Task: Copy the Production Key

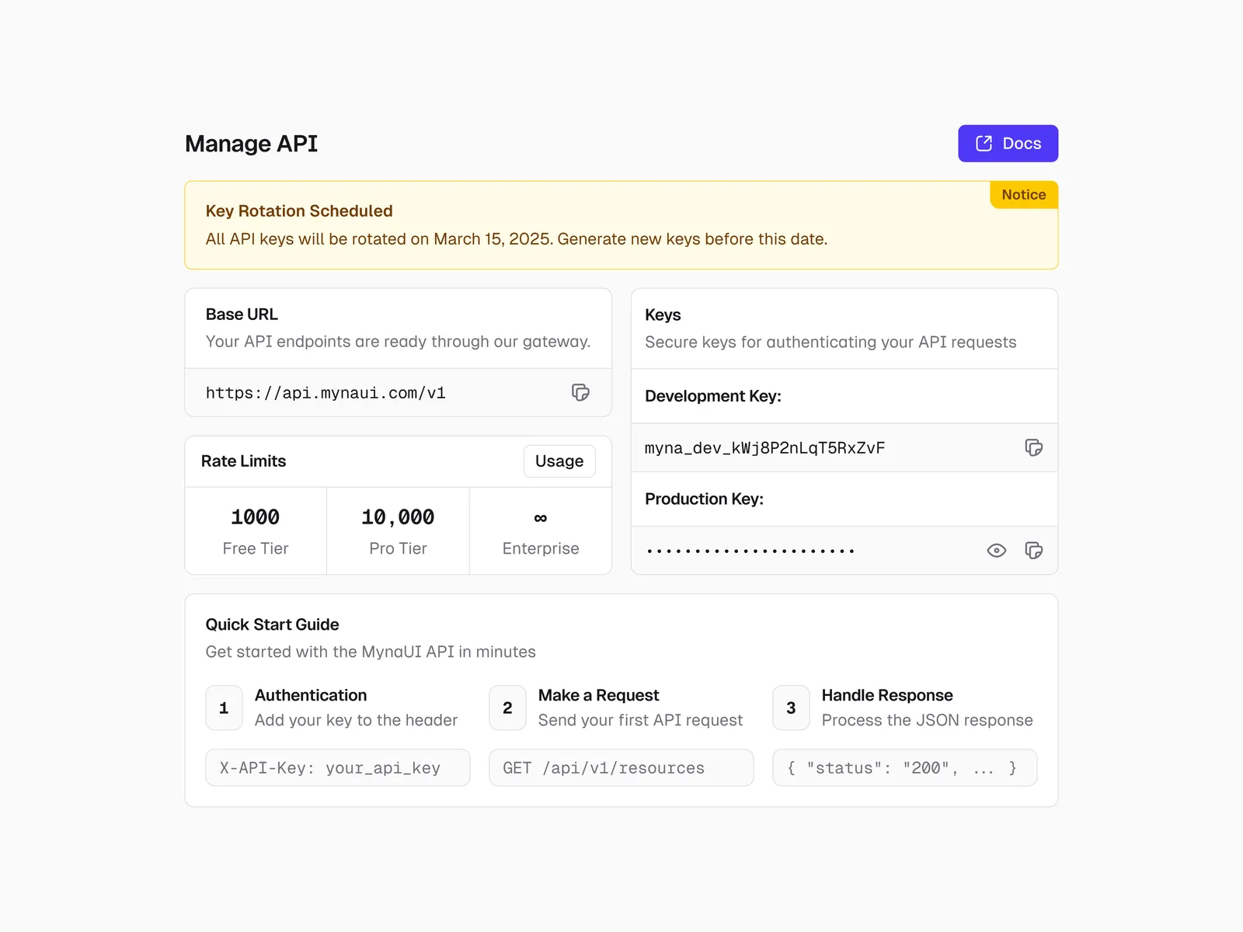Action: [x=1033, y=551]
